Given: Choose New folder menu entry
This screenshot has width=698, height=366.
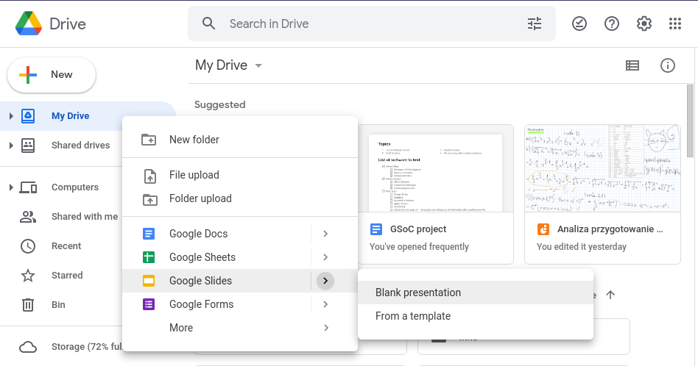Looking at the screenshot, I should (x=240, y=140).
